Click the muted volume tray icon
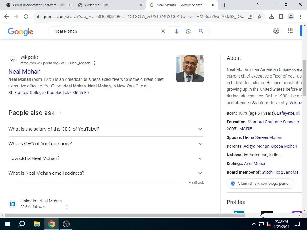Image resolution: width=307 pixels, height=230 pixels. coord(268,224)
